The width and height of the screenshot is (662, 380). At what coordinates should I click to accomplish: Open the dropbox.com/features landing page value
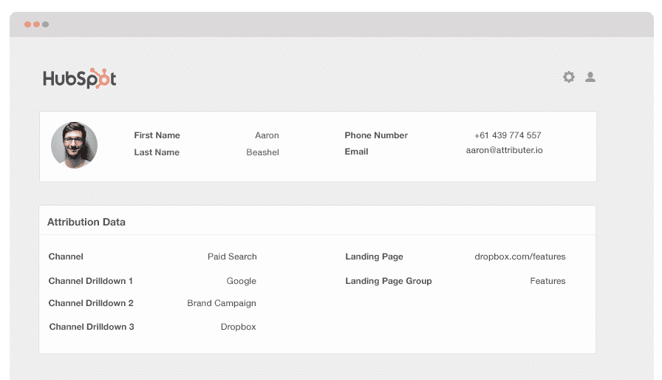pos(519,257)
